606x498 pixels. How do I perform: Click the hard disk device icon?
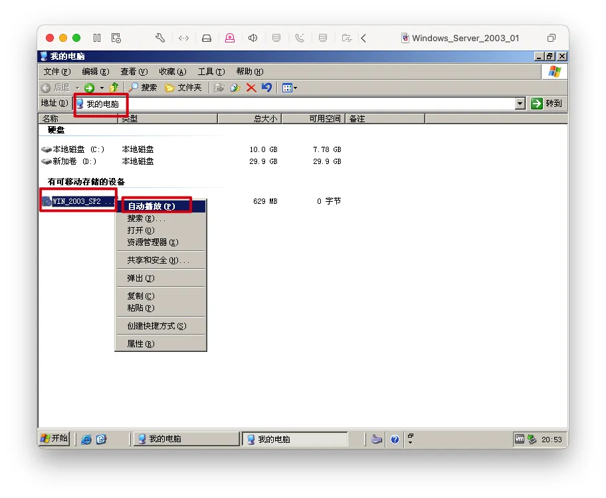(207, 38)
